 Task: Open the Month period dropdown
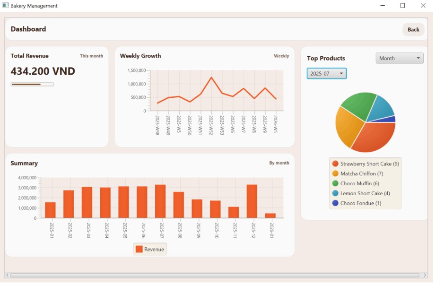tap(400, 58)
